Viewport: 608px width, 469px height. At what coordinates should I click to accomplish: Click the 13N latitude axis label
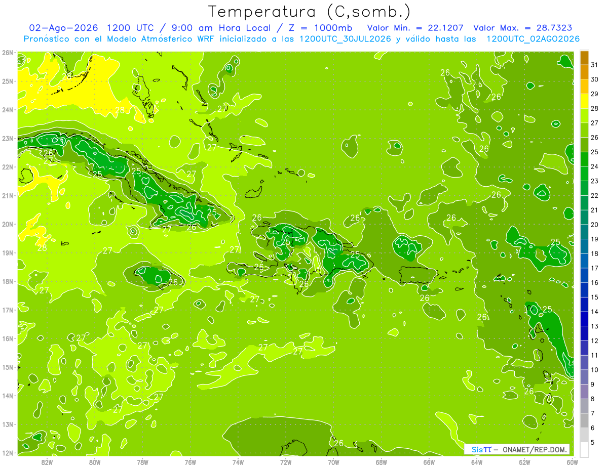[8, 424]
